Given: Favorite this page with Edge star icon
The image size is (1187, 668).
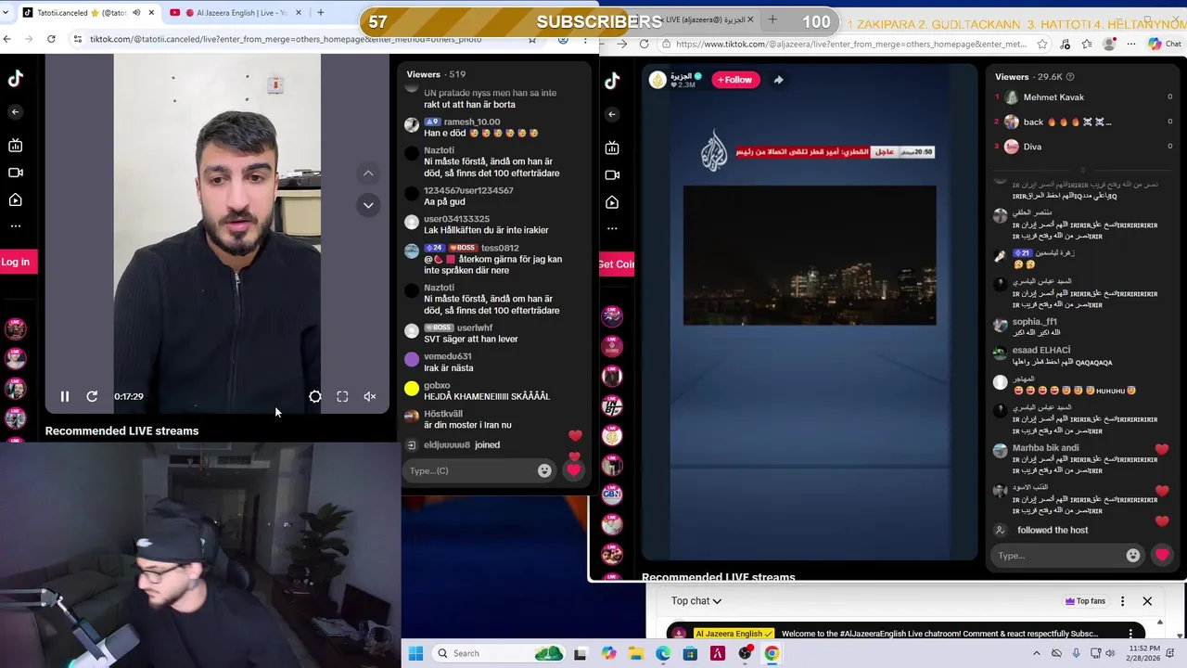Looking at the screenshot, I should click(x=1042, y=44).
